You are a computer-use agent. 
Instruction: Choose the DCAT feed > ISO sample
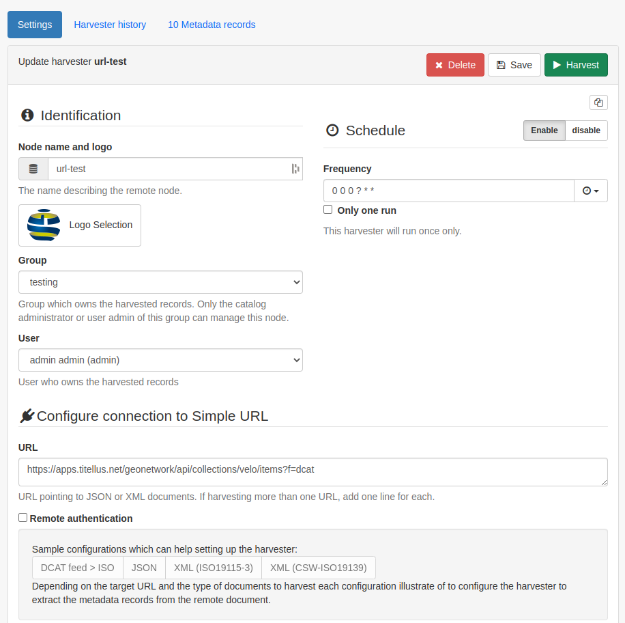pos(78,568)
